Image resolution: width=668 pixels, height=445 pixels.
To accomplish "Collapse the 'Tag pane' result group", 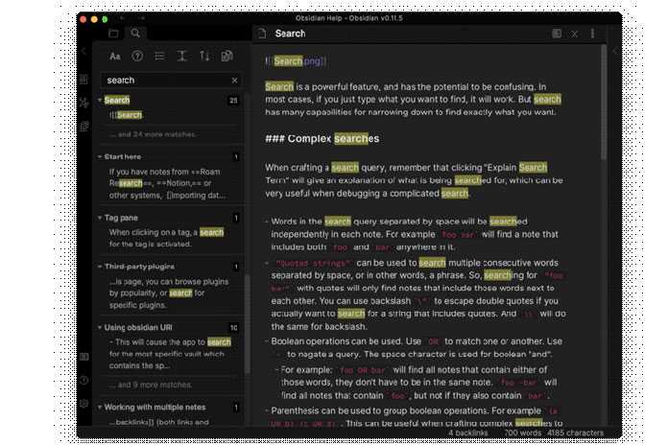I will pos(99,218).
